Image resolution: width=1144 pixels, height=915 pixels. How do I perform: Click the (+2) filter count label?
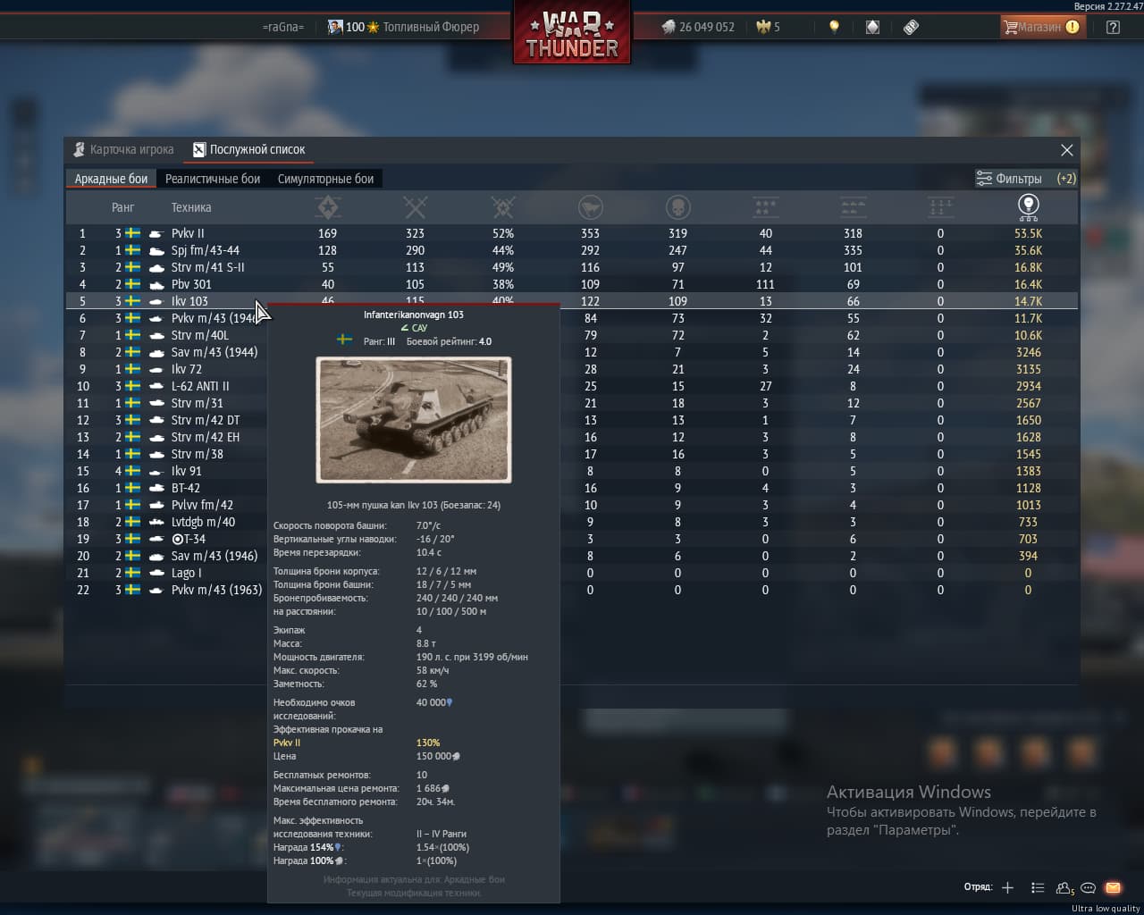[x=1066, y=179]
